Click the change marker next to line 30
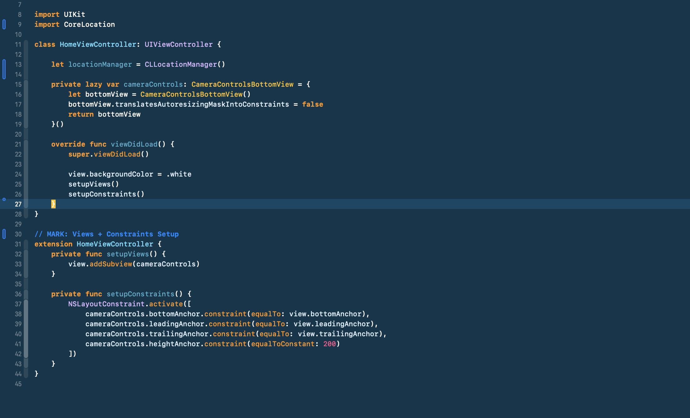The width and height of the screenshot is (690, 418). pos(4,234)
